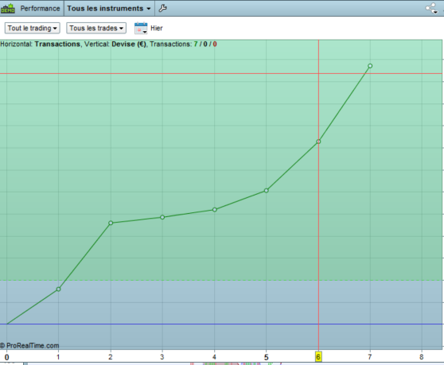Click the ProRealTime.com copyright text
Screen dimensions: 444x365
(x=29, y=346)
